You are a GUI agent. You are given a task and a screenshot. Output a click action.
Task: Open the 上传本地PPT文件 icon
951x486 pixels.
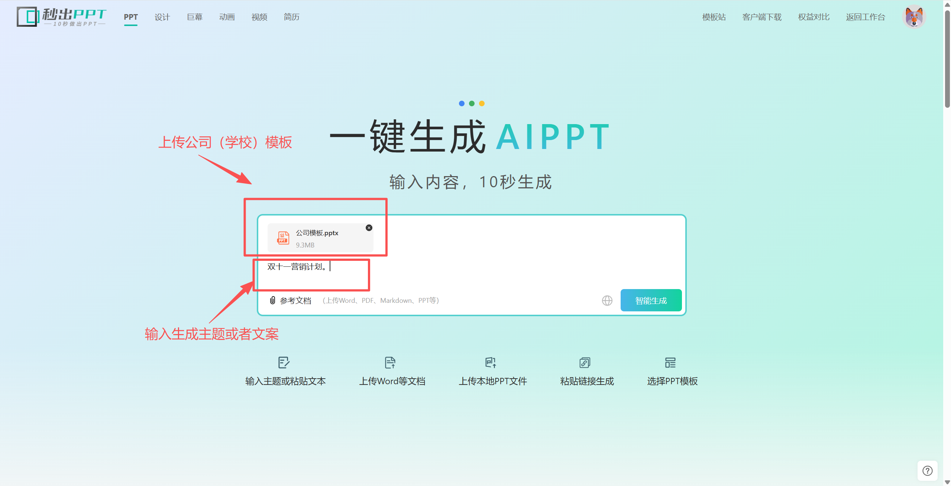[x=491, y=363]
